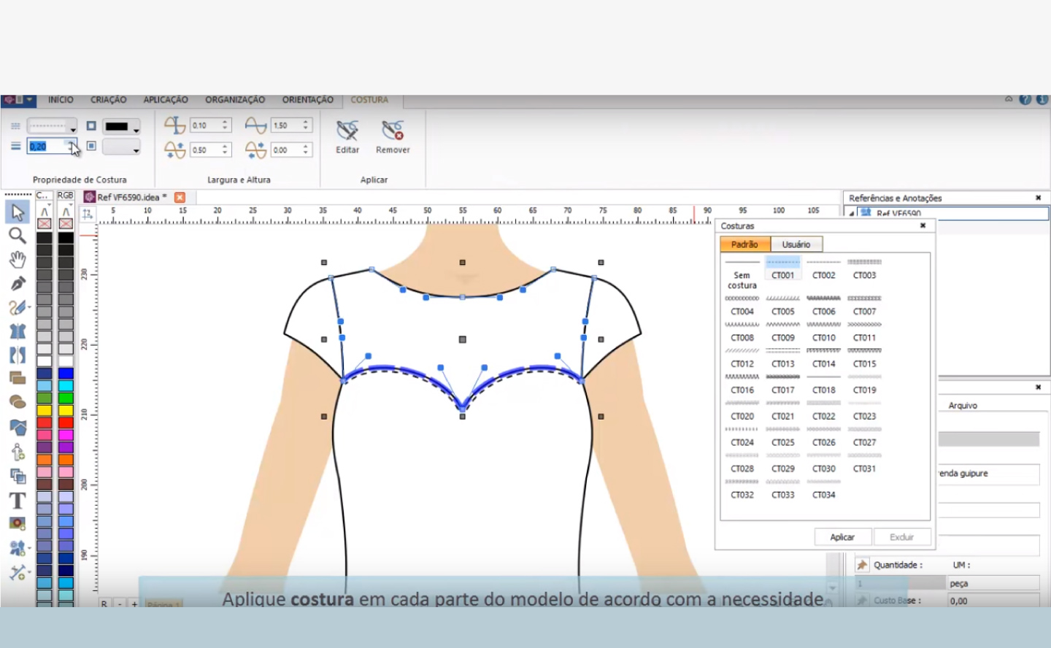Choose stitch pattern CT001
1051x648 pixels.
click(x=783, y=269)
